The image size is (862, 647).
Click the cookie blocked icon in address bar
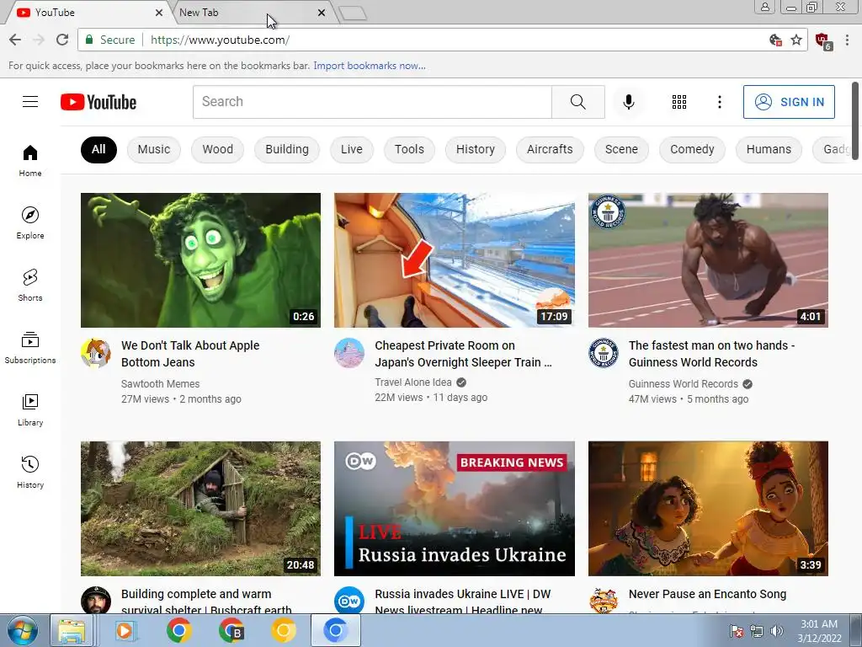pyautogui.click(x=775, y=40)
